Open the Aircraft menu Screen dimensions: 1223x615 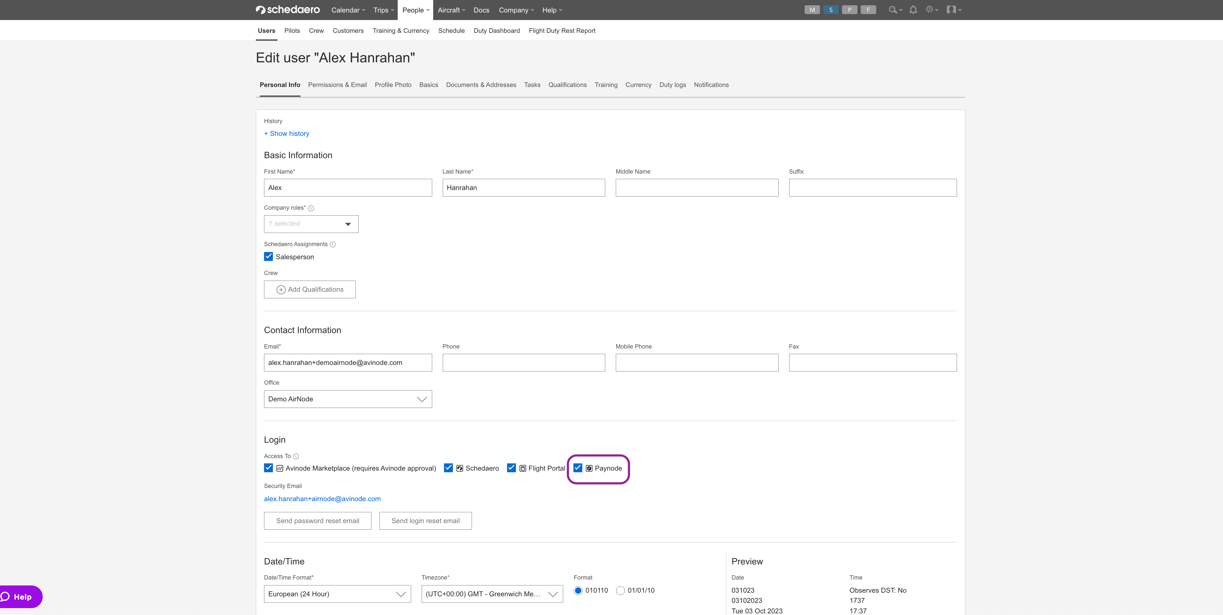(x=451, y=10)
